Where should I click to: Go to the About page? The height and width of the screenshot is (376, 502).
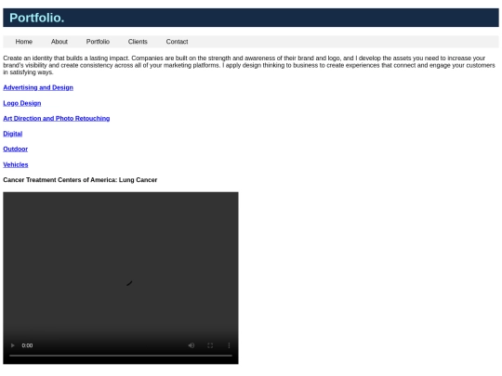pyautogui.click(x=59, y=42)
